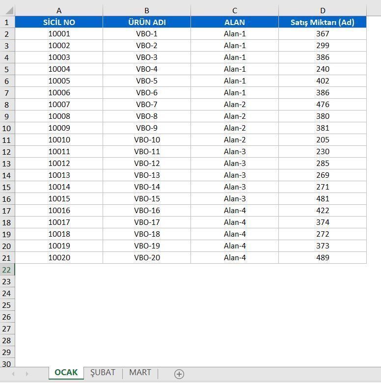Select cell containing VBO-12
Viewport: 381px width, 383px height.
(x=147, y=163)
